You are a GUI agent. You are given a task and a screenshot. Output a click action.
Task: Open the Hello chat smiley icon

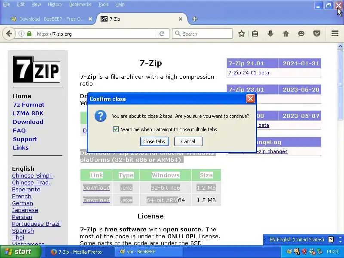301,34
